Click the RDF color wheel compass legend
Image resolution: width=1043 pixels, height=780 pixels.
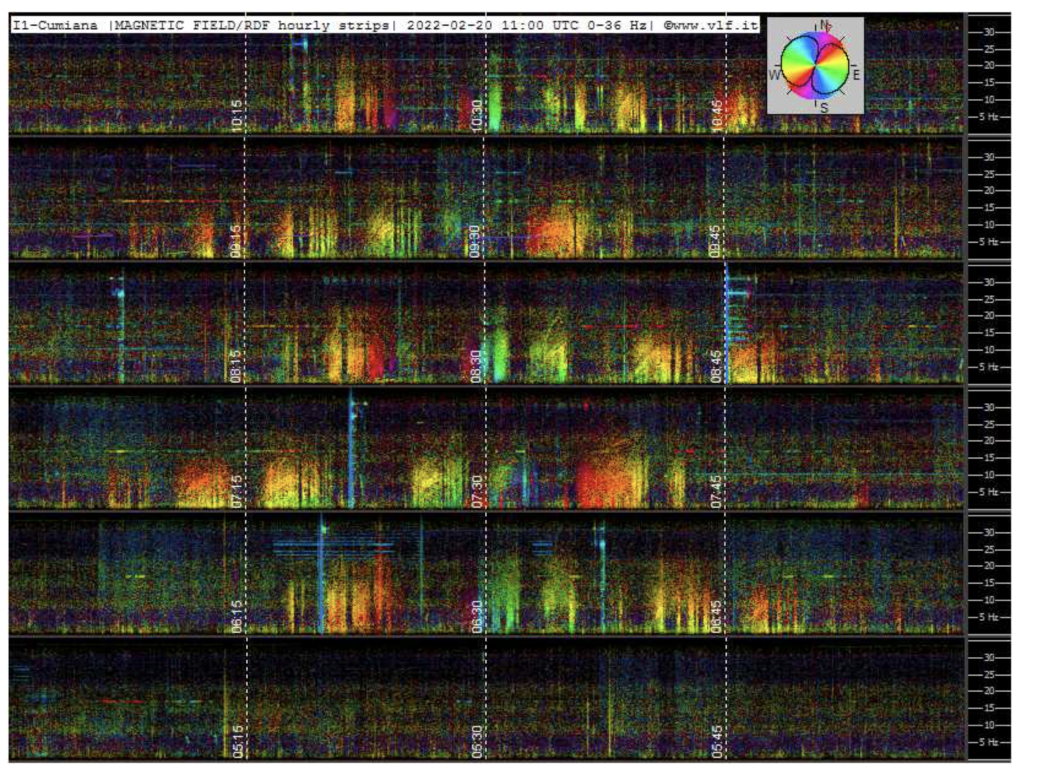tap(816, 66)
